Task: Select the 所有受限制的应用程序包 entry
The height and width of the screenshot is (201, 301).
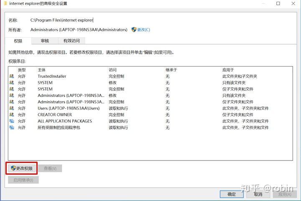Action: click(150, 127)
